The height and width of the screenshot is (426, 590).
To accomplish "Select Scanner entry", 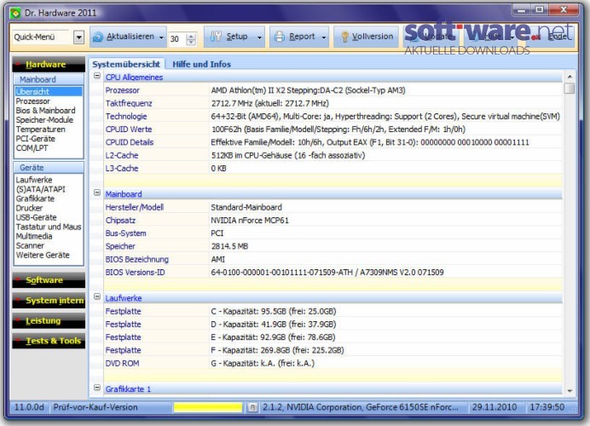I will [30, 245].
